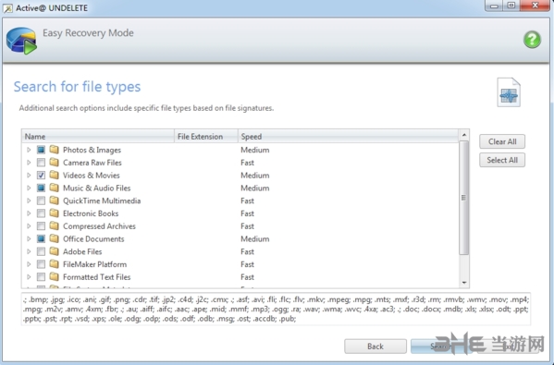Image resolution: width=554 pixels, height=365 pixels.
Task: Expand the Videos & Movies tree node
Action: (x=29, y=175)
